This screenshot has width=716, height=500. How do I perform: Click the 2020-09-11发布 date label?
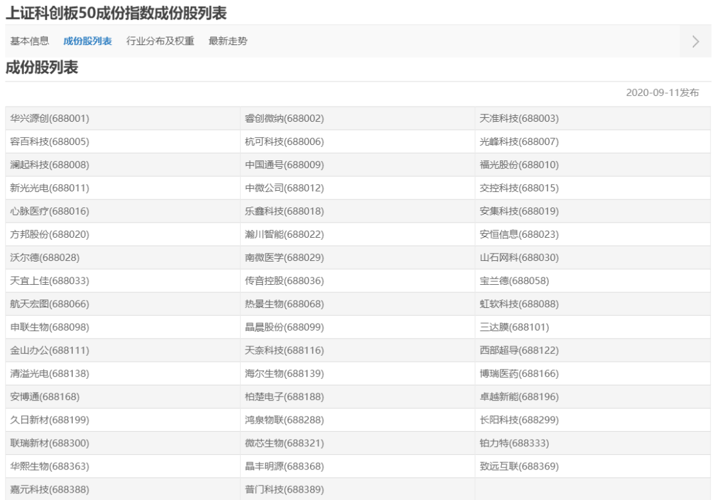[x=662, y=93]
